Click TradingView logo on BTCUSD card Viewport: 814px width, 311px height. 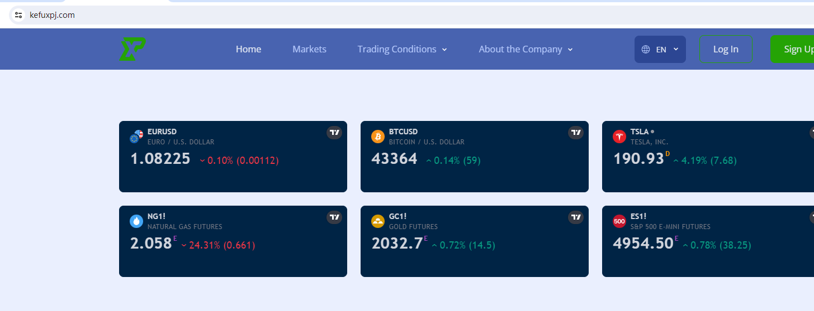click(x=576, y=133)
